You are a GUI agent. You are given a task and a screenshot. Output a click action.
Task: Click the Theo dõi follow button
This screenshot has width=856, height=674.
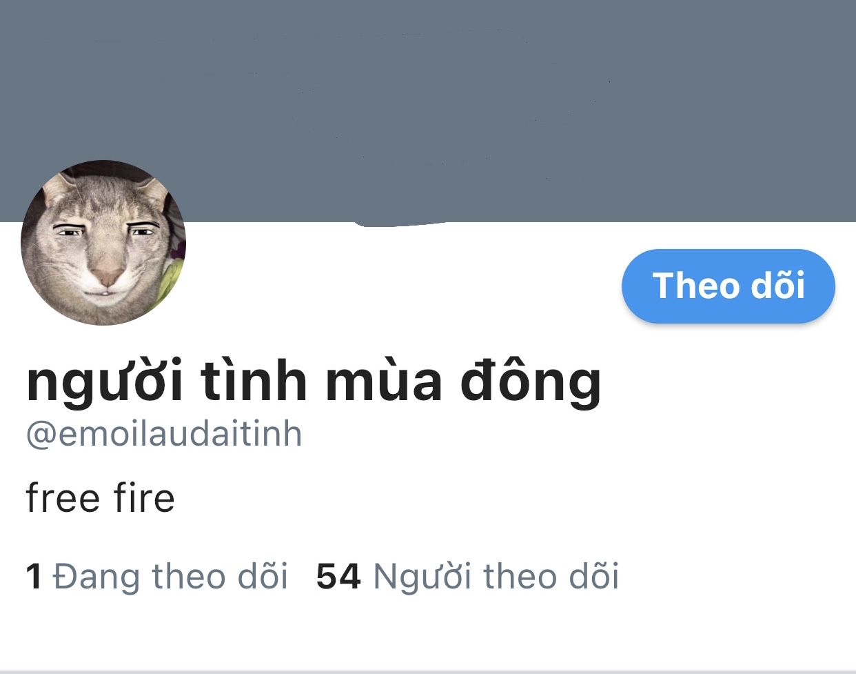point(728,286)
